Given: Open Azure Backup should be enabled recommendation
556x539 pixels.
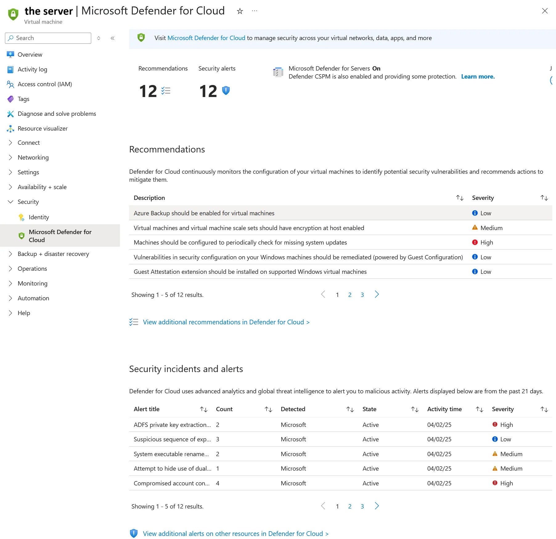Looking at the screenshot, I should tap(341, 213).
